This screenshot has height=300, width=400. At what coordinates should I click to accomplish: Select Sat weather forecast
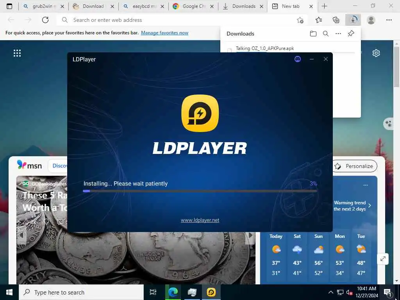[297, 256]
